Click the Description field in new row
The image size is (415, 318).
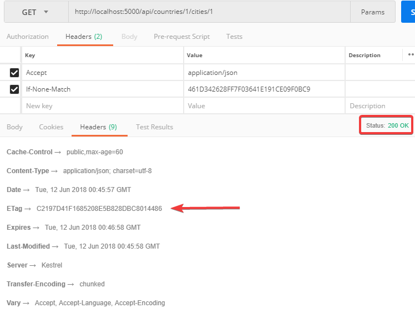pyautogui.click(x=379, y=106)
